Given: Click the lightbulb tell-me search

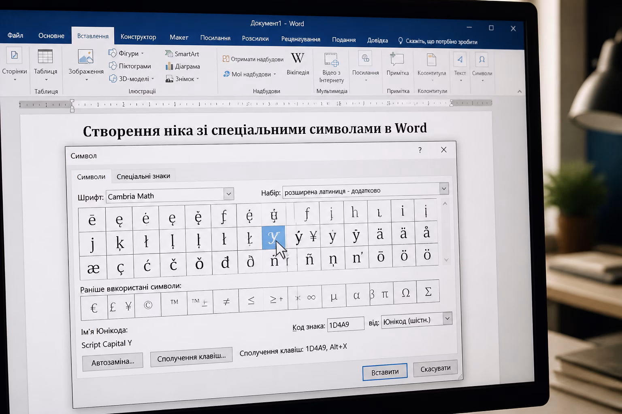Looking at the screenshot, I should (400, 41).
